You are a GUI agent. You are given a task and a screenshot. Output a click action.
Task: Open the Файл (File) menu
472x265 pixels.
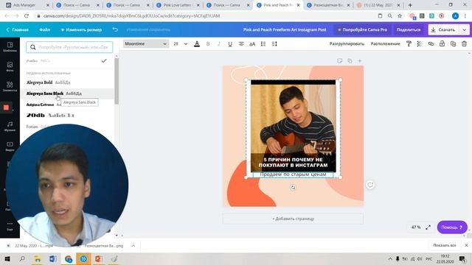tap(44, 29)
